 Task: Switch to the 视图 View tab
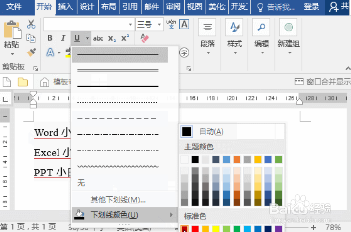point(195,7)
